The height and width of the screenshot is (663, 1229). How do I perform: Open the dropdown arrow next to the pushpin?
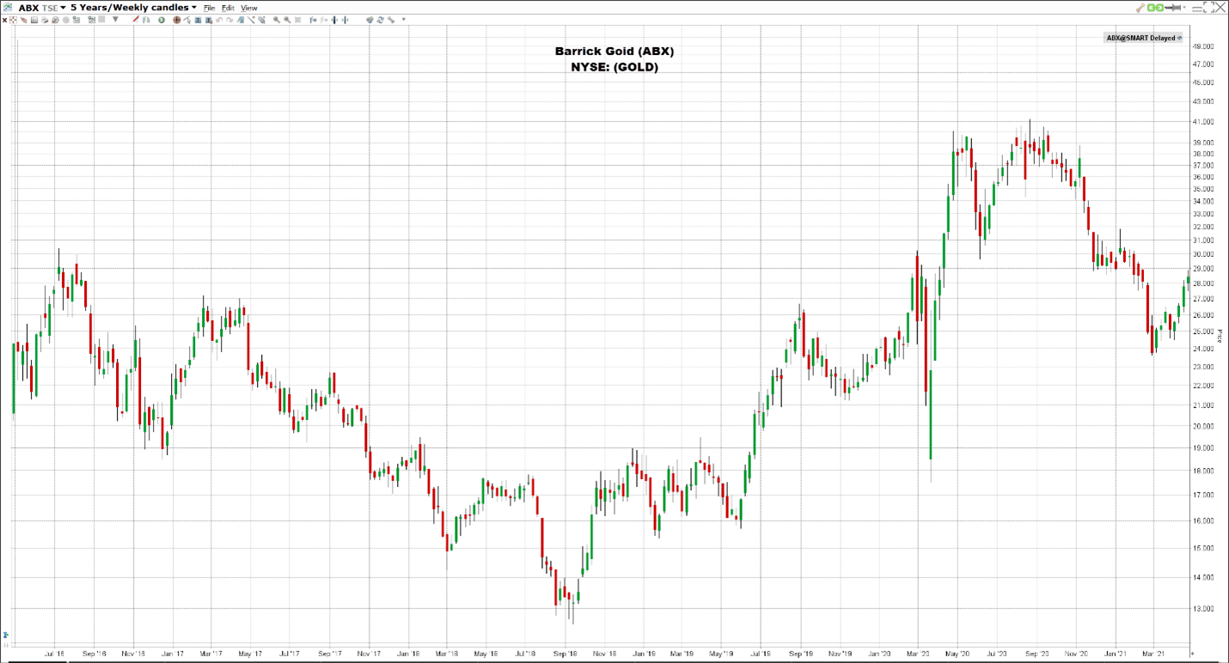1184,8
